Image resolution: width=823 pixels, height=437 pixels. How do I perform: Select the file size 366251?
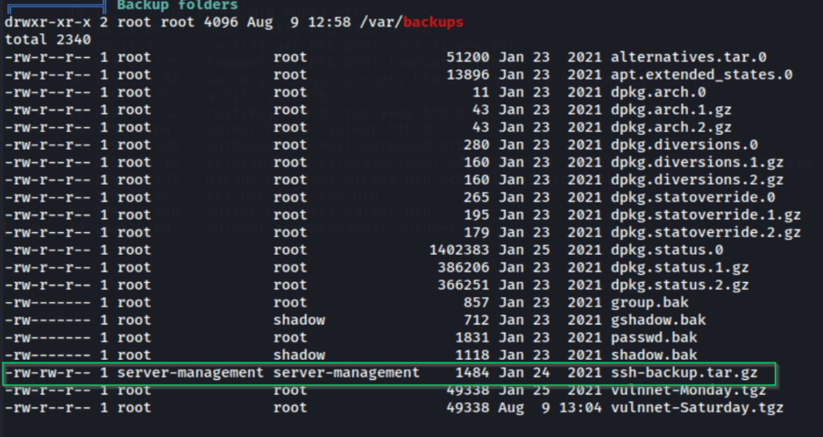pyautogui.click(x=464, y=285)
